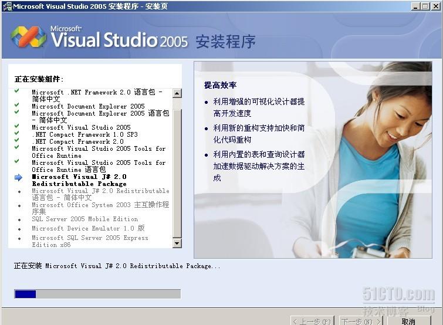Click the 上一步 previous button
Viewport: 443px width, 325px height.
click(312, 321)
